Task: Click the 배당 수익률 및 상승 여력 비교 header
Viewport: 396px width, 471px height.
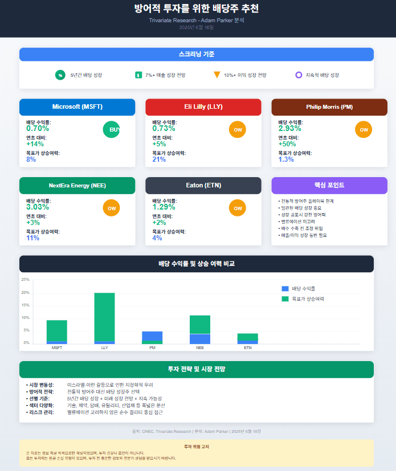Action: point(197,264)
